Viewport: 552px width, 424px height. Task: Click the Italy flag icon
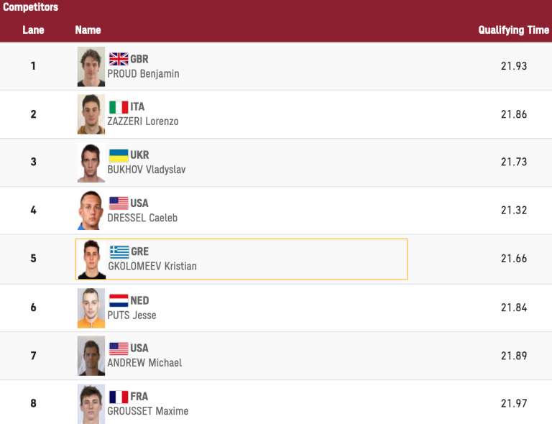click(119, 107)
